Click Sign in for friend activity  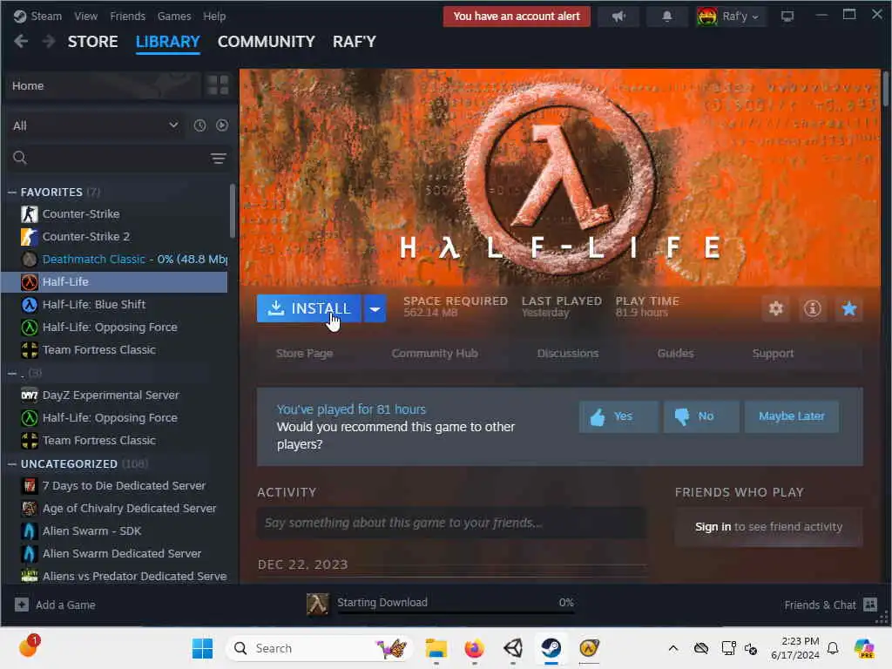[713, 527]
